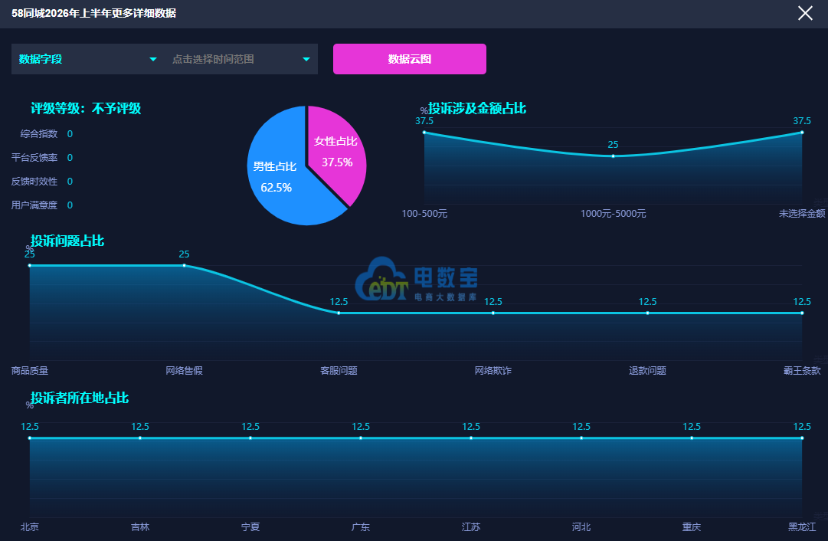Click the 投诉者所在地占比 chart title

(79, 398)
